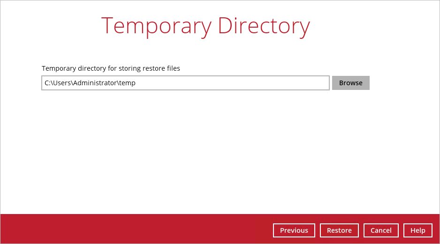Cancel the restore wizard
Screen dimensions: 440x244
[380, 230]
